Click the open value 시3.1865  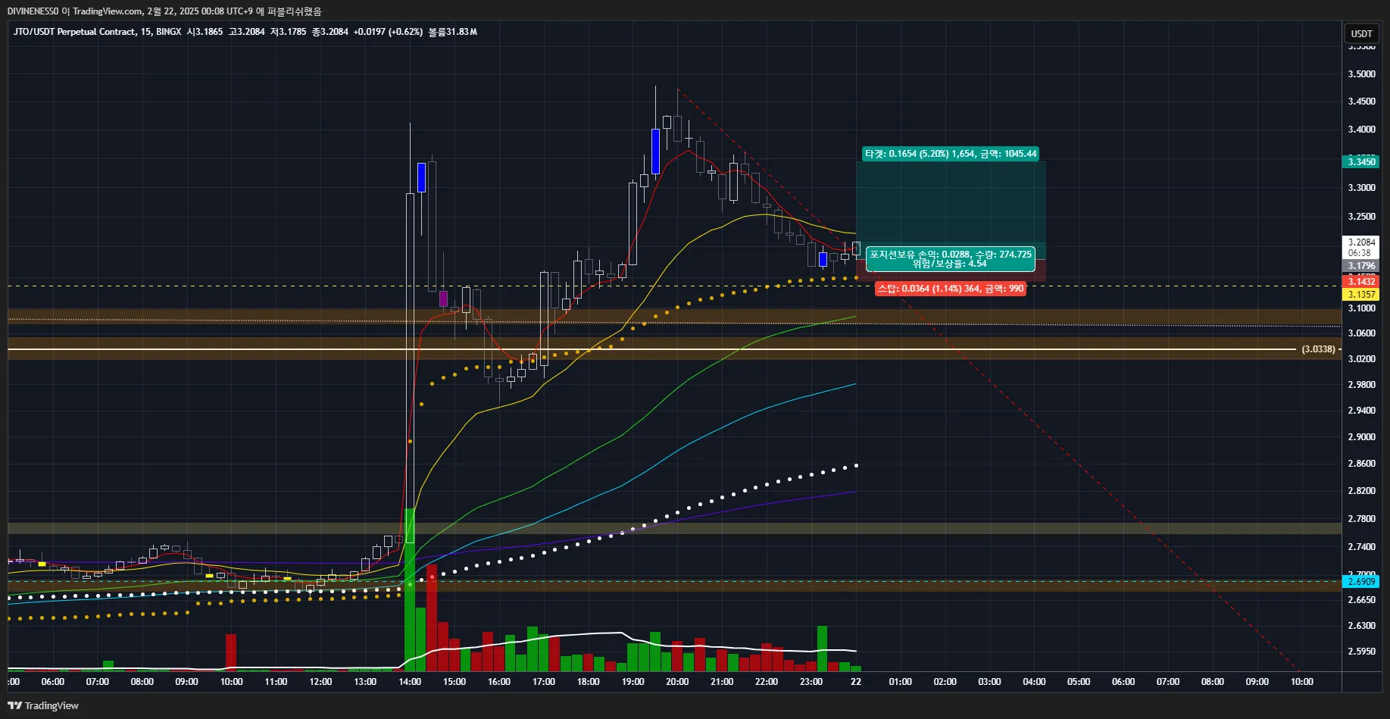click(205, 32)
